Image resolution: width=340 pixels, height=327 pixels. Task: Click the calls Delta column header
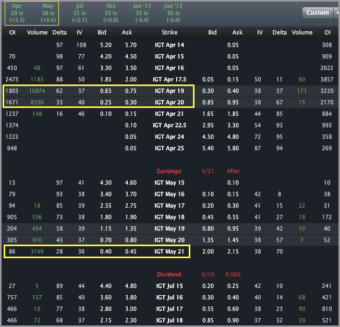click(x=59, y=32)
